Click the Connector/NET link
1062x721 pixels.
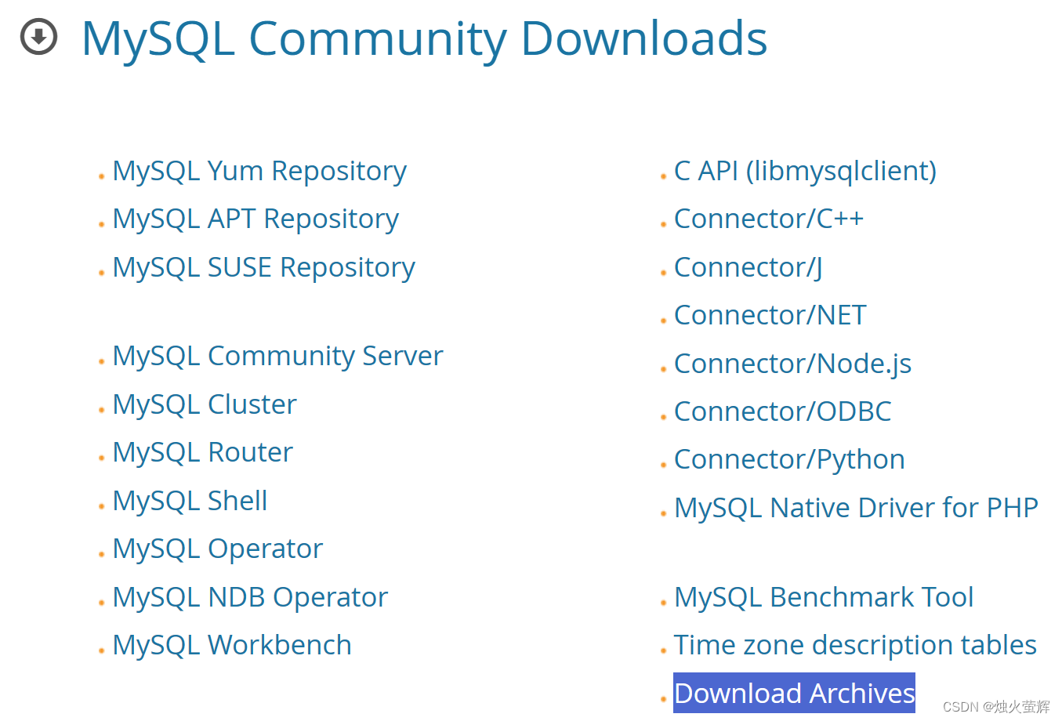(x=770, y=315)
